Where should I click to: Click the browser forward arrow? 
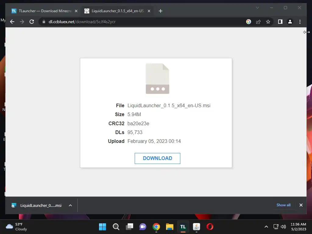coord(22,22)
